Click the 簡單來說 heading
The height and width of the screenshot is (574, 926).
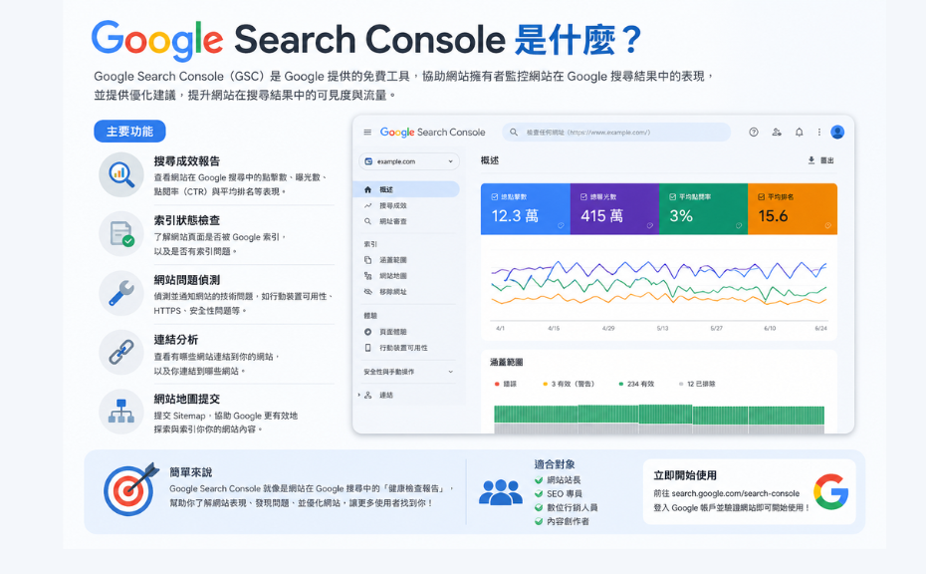[x=191, y=472]
